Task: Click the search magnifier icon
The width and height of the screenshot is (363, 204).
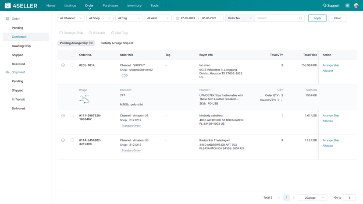Action: pos(300,18)
